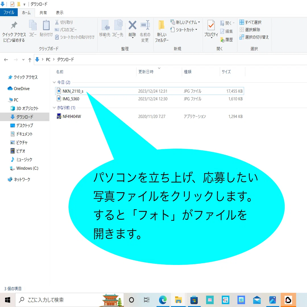Open ピクチャ in navigation pane
The width and height of the screenshot is (307, 307).
19,142
